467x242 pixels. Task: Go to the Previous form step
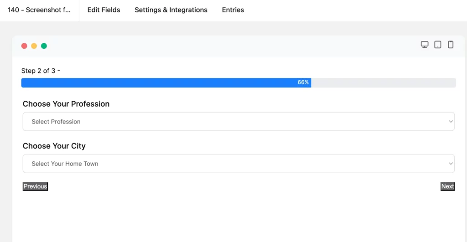pos(35,186)
